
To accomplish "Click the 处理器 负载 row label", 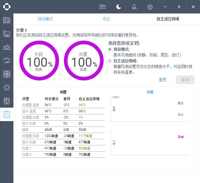I will tap(31, 117).
